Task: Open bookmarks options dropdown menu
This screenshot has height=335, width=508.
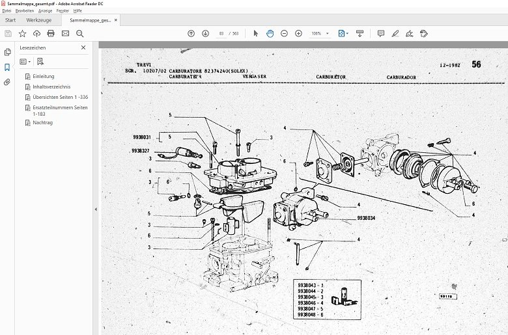Action: coord(25,61)
